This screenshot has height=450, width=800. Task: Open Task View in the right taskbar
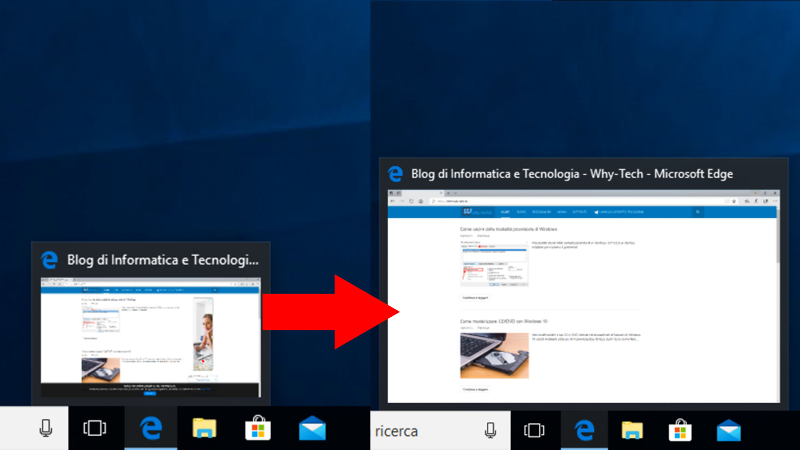pyautogui.click(x=534, y=431)
